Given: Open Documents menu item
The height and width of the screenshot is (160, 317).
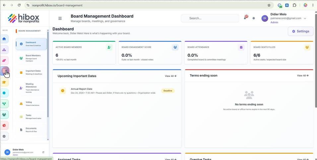Looking at the screenshot, I should (31, 130).
